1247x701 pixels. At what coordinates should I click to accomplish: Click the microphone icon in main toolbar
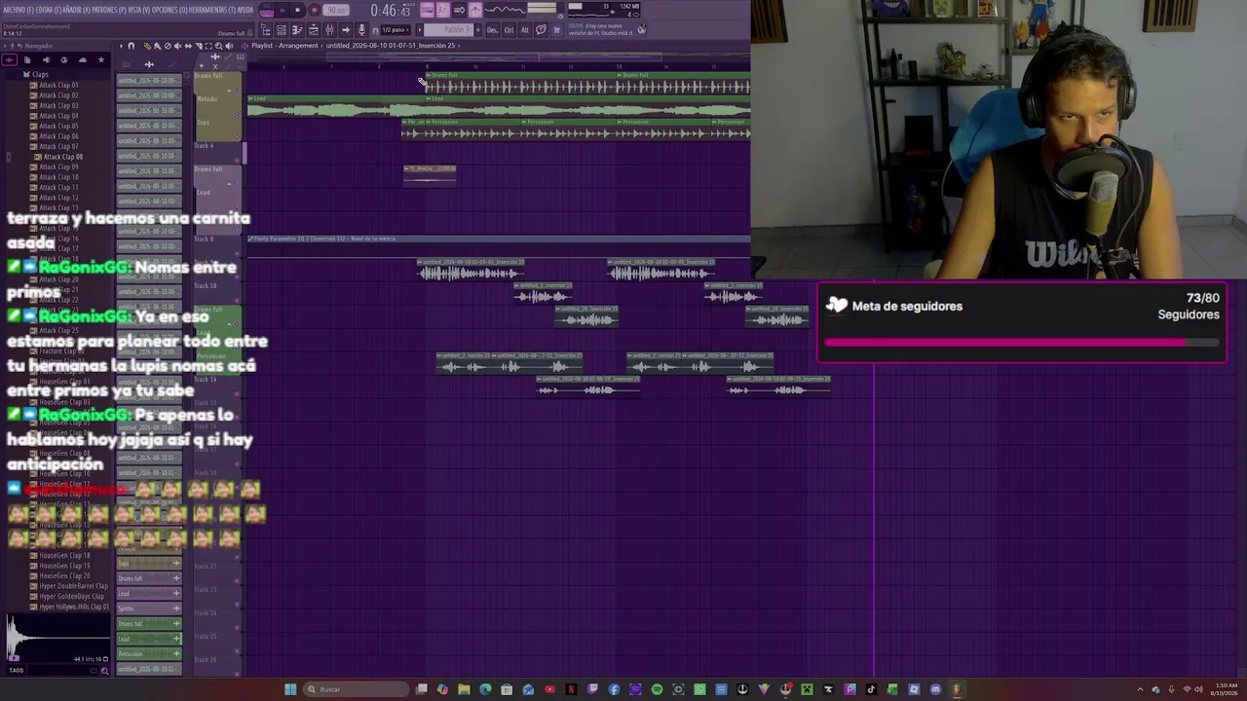(361, 30)
